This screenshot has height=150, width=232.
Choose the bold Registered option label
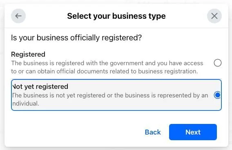pyautogui.click(x=28, y=54)
